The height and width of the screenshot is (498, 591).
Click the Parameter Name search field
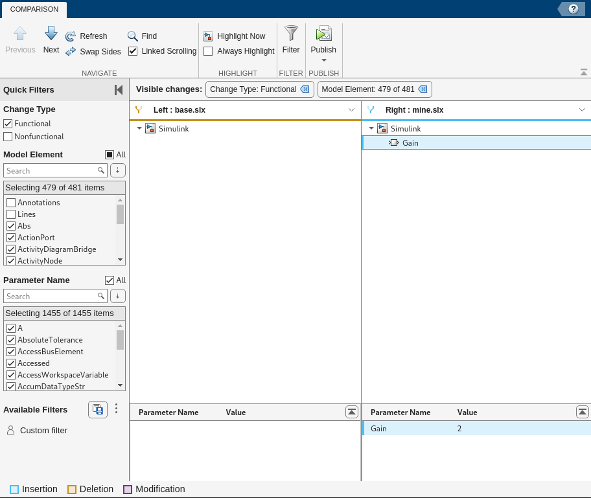pyautogui.click(x=55, y=297)
